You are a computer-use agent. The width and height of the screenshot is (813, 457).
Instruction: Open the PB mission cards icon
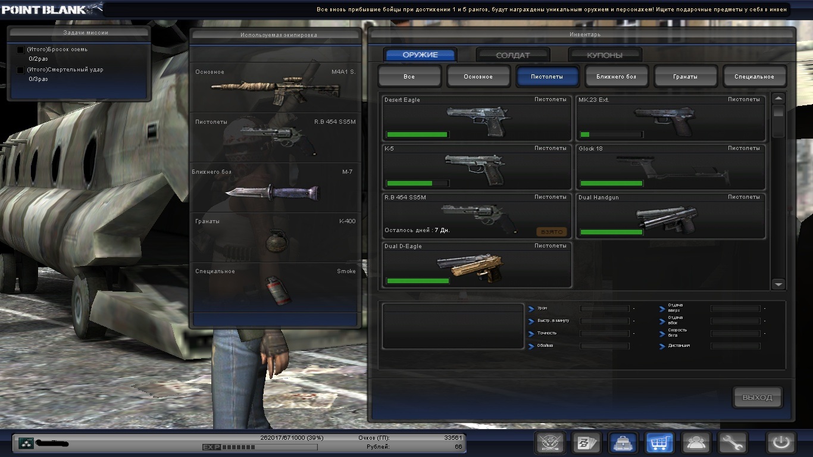tap(587, 443)
